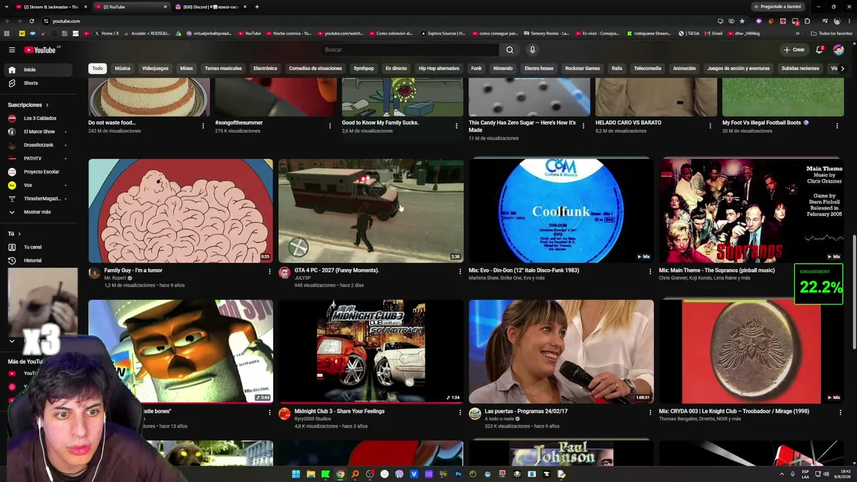Click the youtube.com address bar

pos(375,21)
